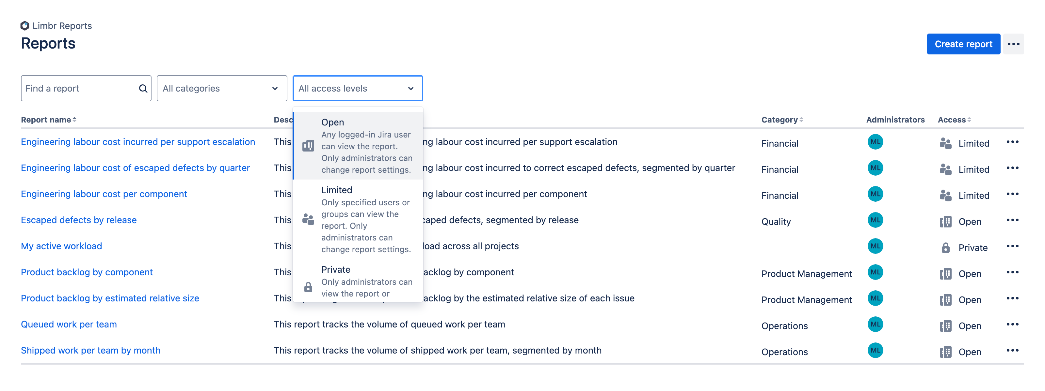Sort by Access column header

954,120
